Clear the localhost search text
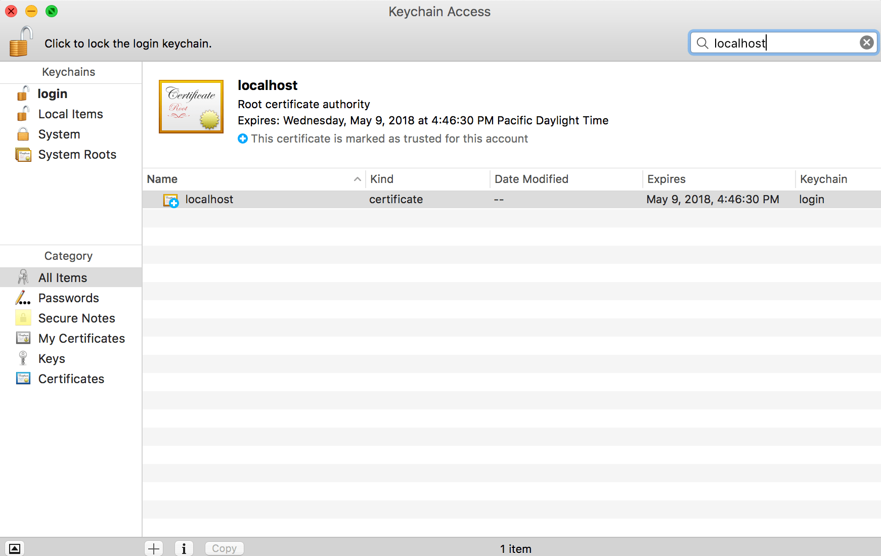The height and width of the screenshot is (556, 881). [867, 42]
